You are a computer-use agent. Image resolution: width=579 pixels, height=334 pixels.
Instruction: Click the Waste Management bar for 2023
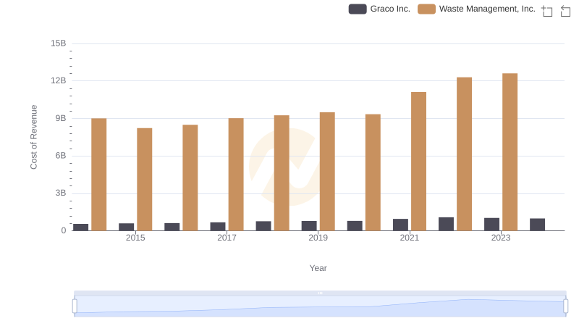tap(510, 152)
